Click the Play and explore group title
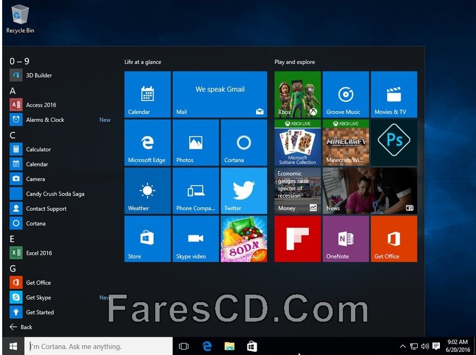Screen dimensions: 476x355 tap(294, 62)
